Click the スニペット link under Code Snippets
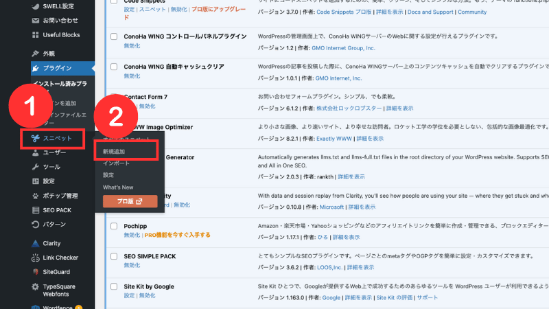This screenshot has width=549, height=309. 152,9
